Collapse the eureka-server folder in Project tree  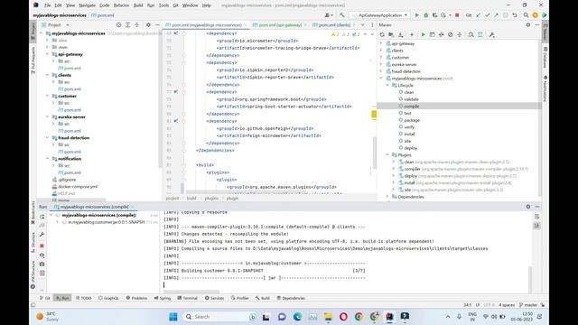[x=48, y=116]
